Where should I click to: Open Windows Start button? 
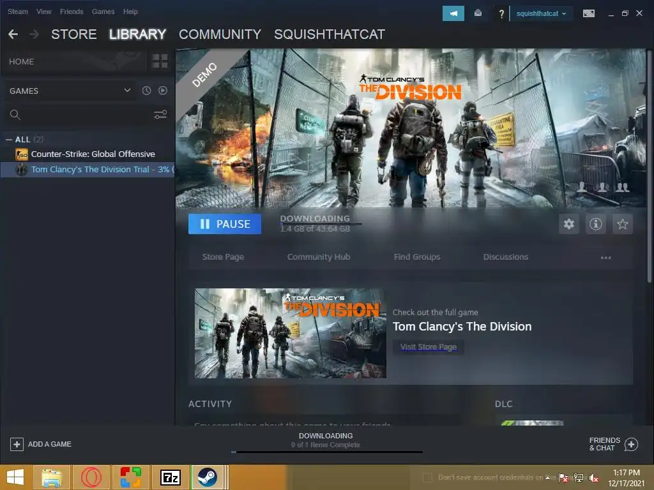point(15,477)
